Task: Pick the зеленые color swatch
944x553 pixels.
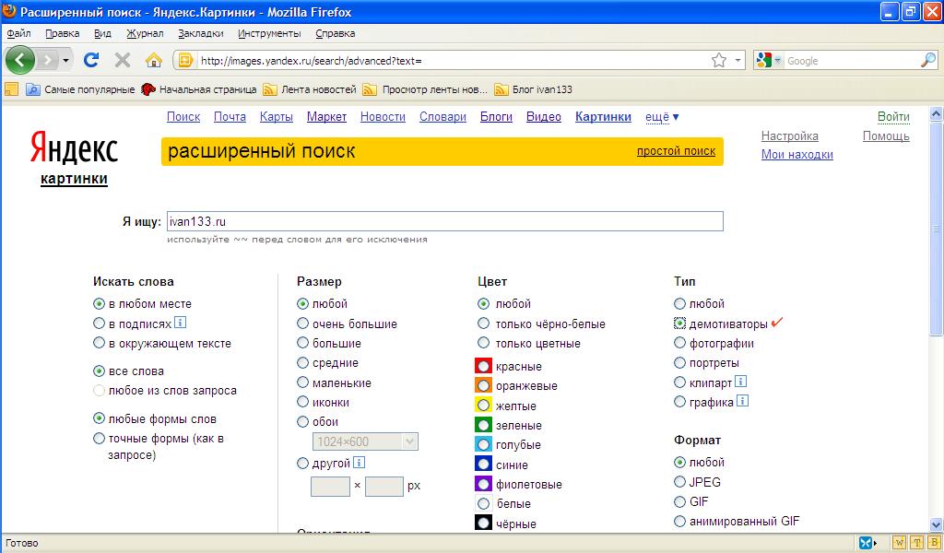Action: tap(483, 426)
